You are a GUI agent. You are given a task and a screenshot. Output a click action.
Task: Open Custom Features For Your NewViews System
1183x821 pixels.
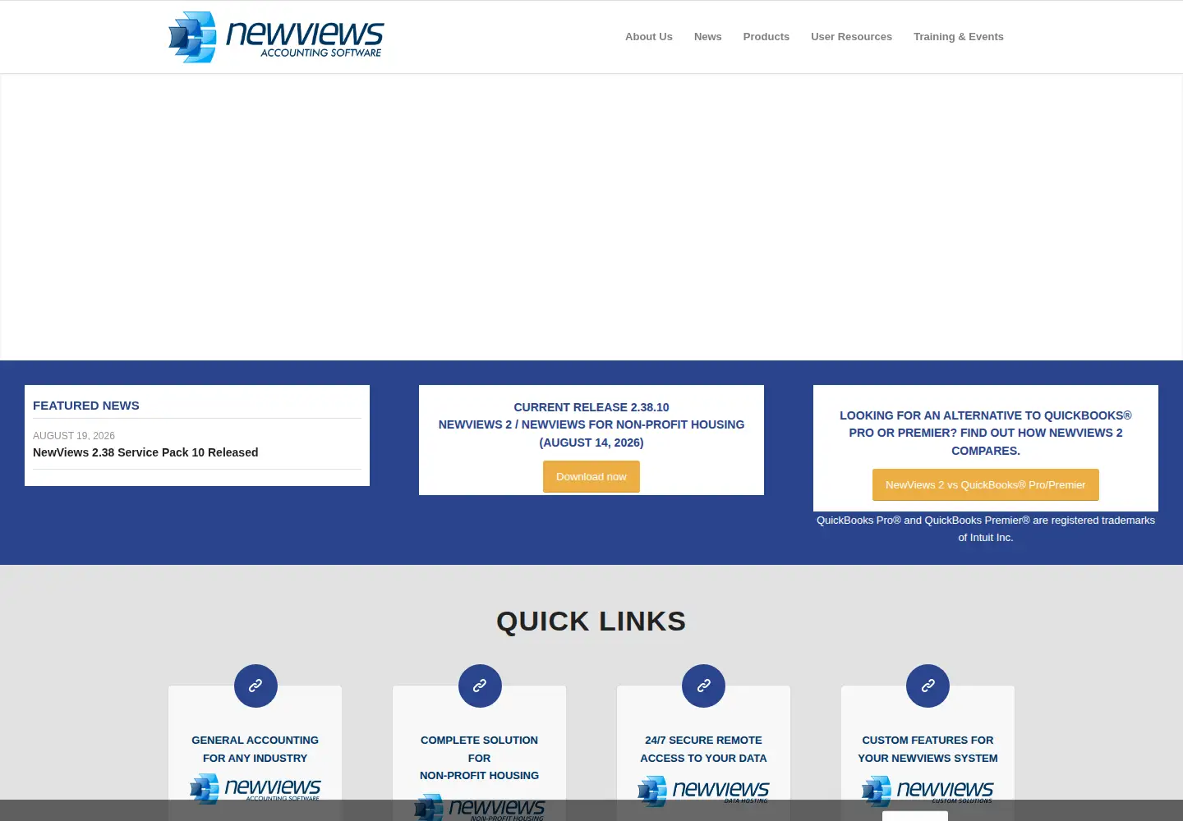coord(928,749)
